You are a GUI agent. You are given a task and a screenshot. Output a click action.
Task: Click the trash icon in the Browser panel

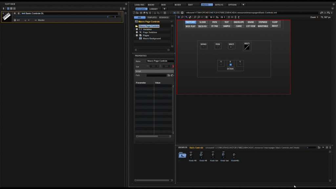(330, 147)
